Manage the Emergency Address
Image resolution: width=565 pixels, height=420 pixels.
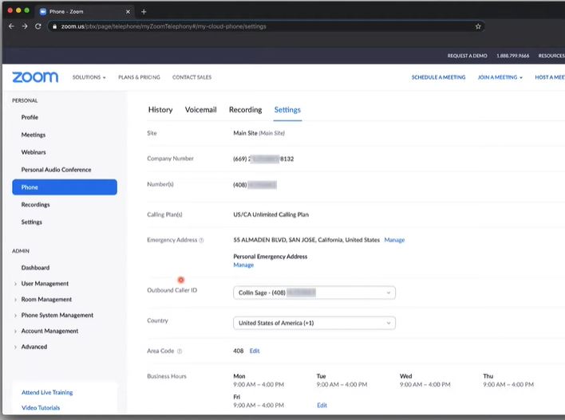point(394,240)
